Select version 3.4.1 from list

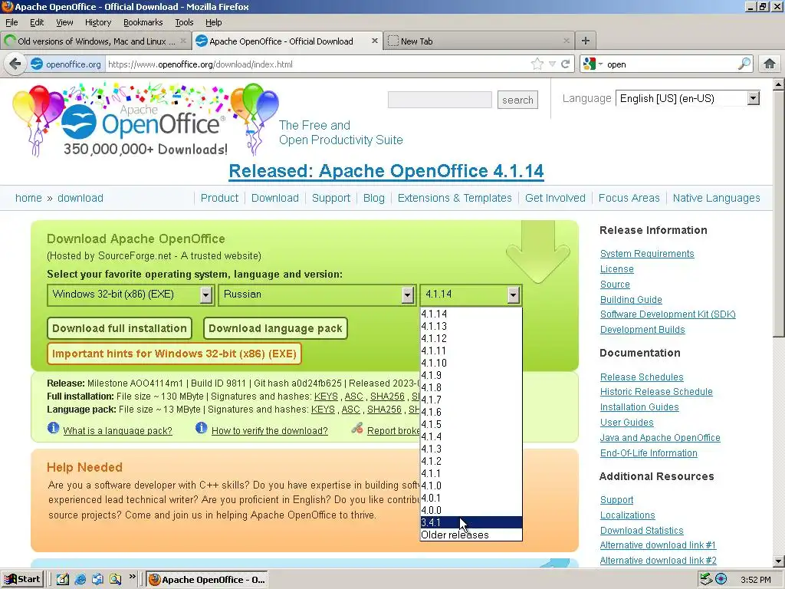tap(471, 522)
